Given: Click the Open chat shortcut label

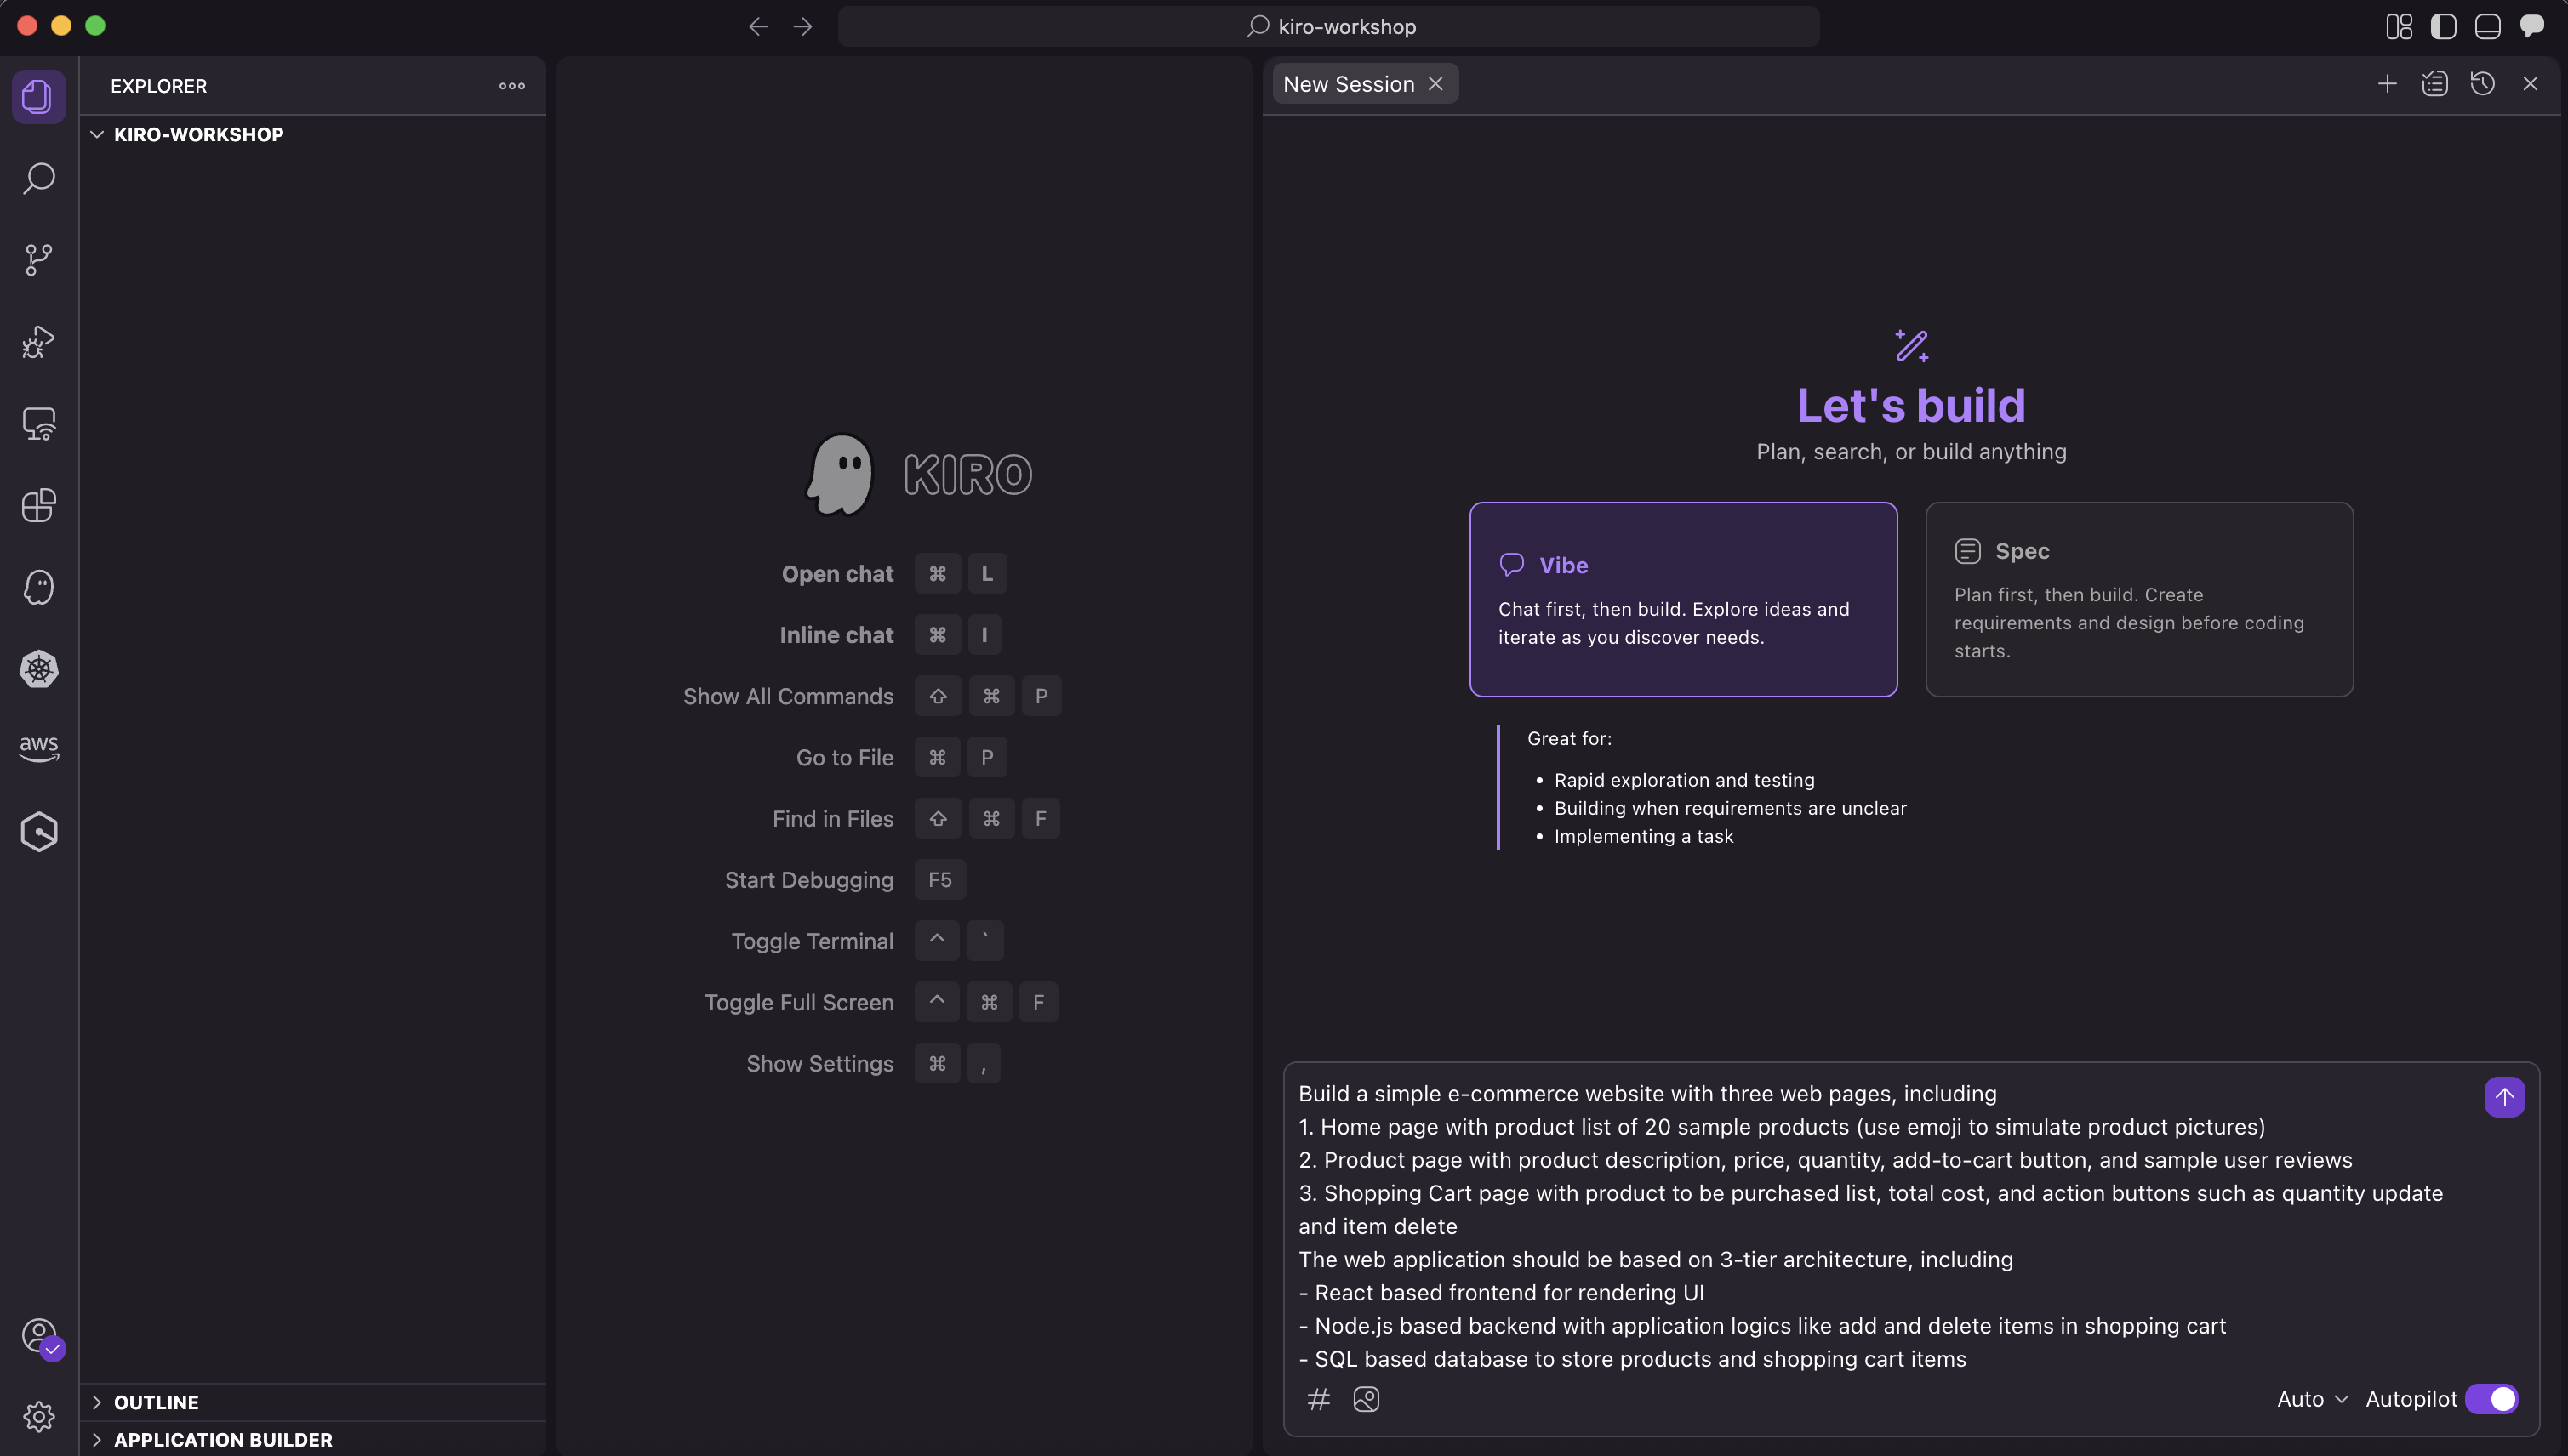Looking at the screenshot, I should [837, 574].
